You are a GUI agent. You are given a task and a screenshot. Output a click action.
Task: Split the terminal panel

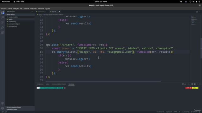(x=192, y=84)
